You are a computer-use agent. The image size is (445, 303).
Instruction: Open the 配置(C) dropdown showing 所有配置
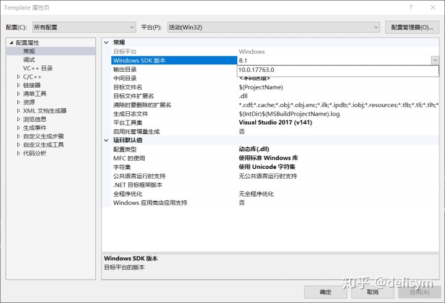[x=83, y=27]
